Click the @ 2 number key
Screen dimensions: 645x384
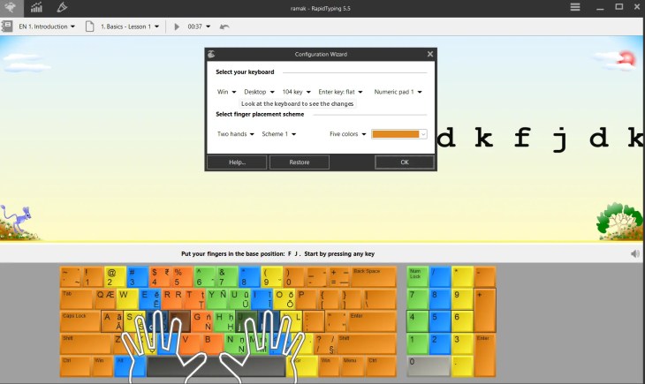(x=115, y=276)
